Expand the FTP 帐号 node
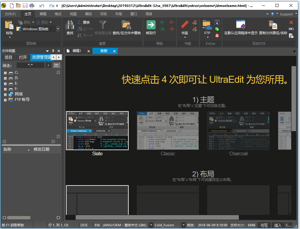The width and height of the screenshot is (300, 229). (5, 100)
